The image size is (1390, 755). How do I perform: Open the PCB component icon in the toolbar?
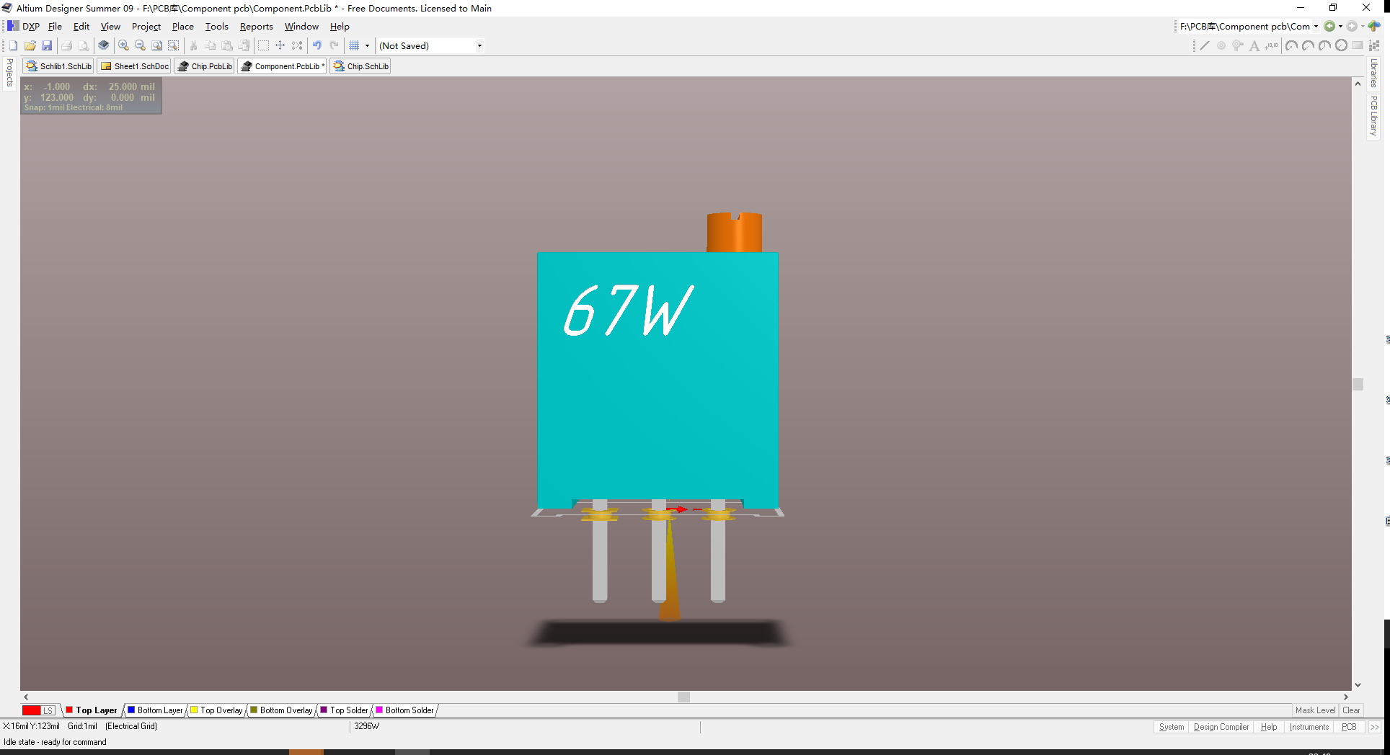(x=104, y=45)
